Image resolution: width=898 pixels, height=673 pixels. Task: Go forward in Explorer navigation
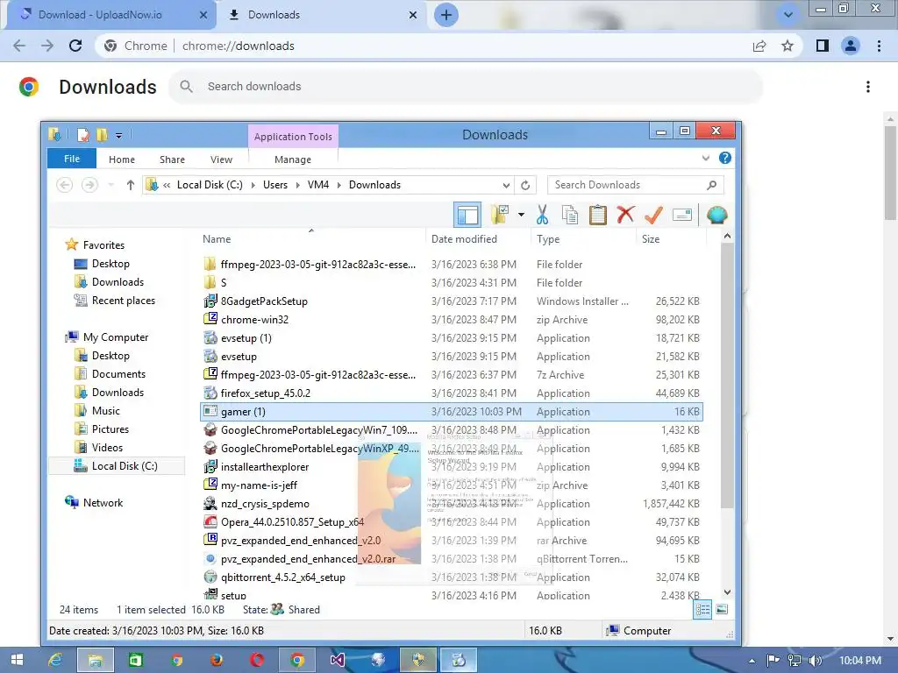coord(89,185)
